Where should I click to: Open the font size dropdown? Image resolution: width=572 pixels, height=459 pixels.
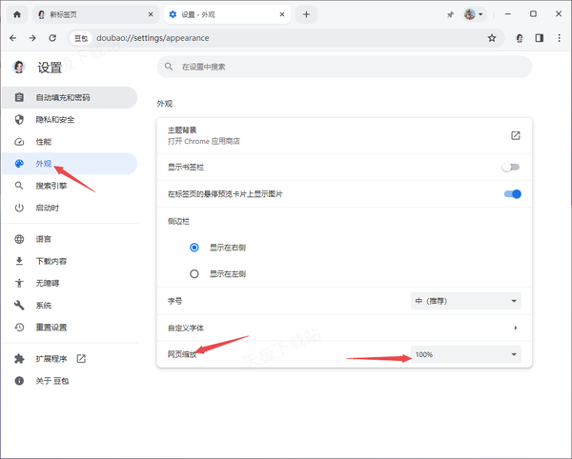point(465,301)
